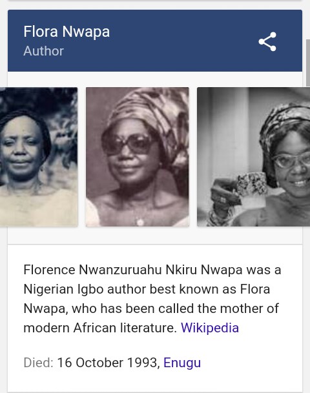
Task: Tap the Flora Nwapa title
Action: point(67,32)
